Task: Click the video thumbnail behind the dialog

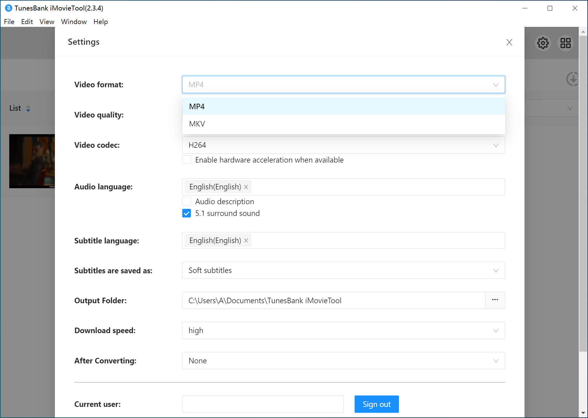Action: click(32, 161)
